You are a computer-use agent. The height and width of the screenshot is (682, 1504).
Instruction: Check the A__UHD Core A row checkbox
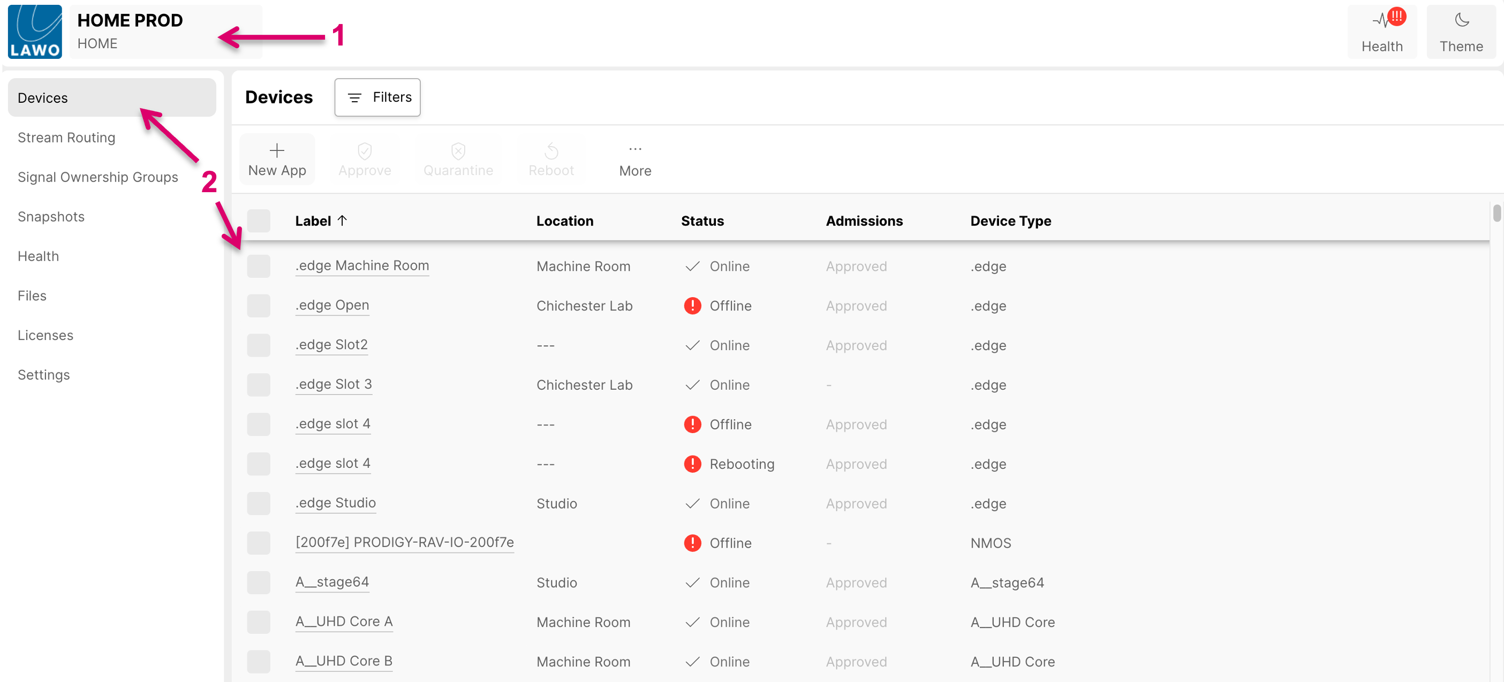click(x=259, y=622)
